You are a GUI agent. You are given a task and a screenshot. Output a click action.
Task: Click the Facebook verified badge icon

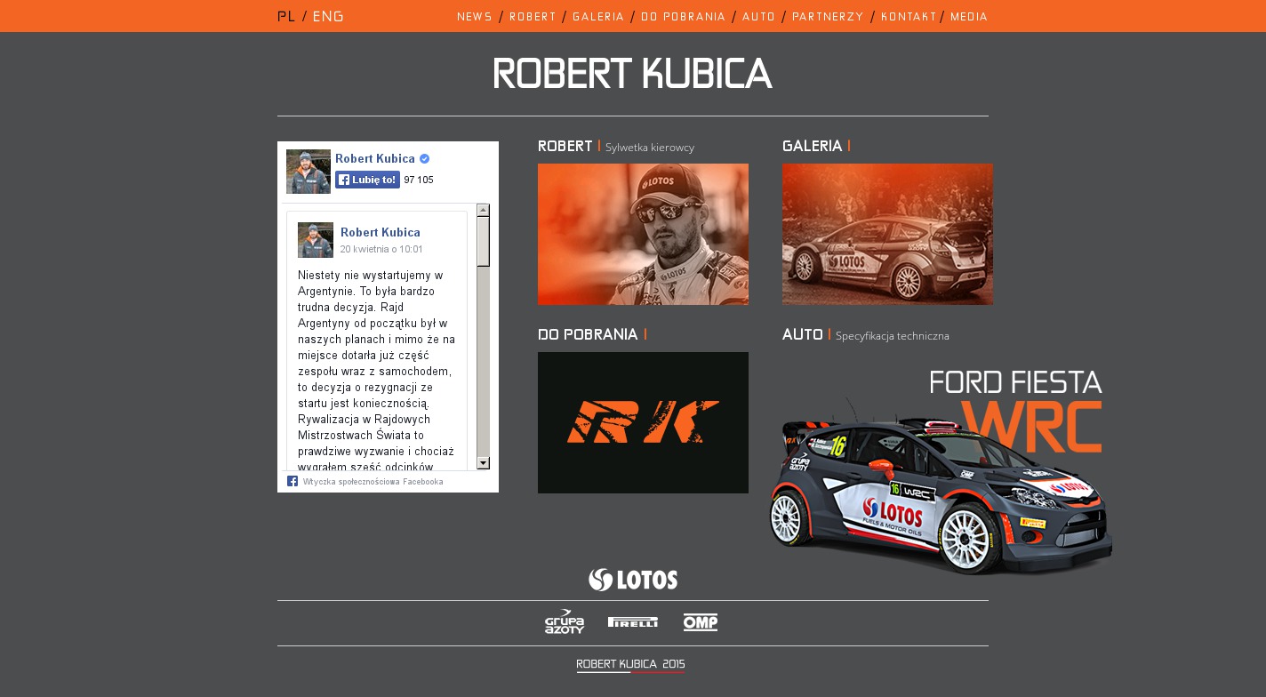(x=425, y=159)
